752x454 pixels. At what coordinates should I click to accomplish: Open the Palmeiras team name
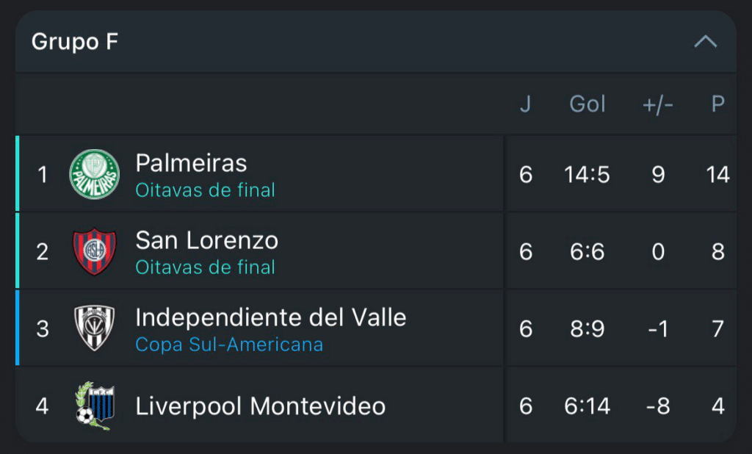pos(191,162)
